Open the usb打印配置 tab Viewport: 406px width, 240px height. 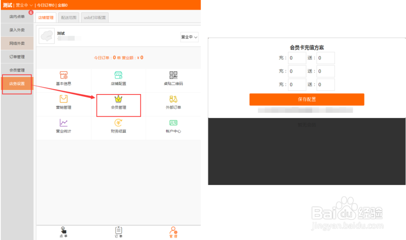tap(94, 17)
